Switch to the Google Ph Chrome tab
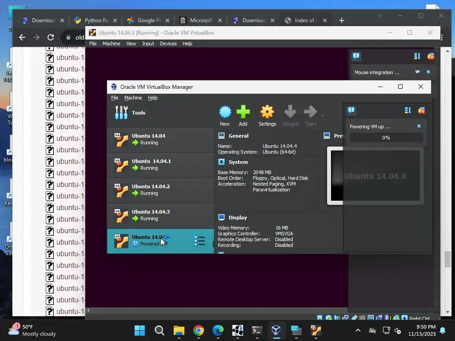This screenshot has width=455, height=341. pos(149,20)
